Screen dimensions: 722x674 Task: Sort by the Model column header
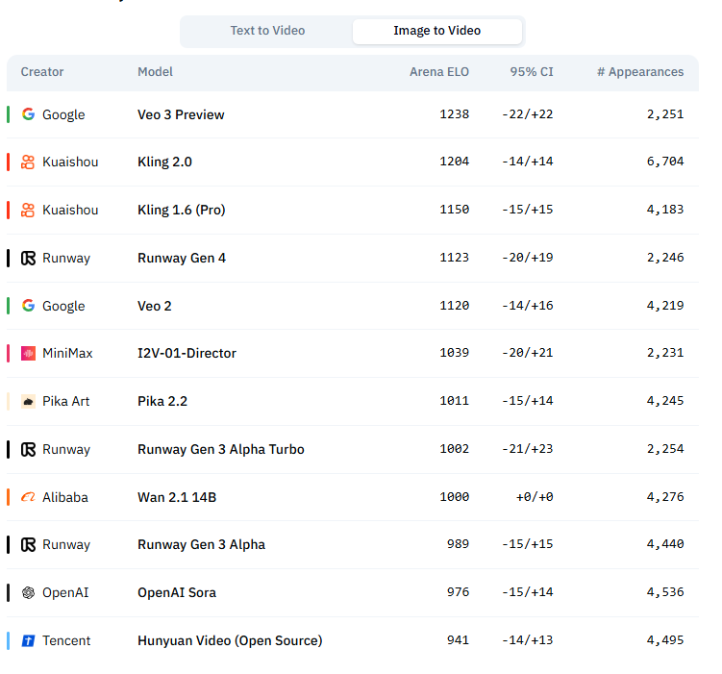155,72
